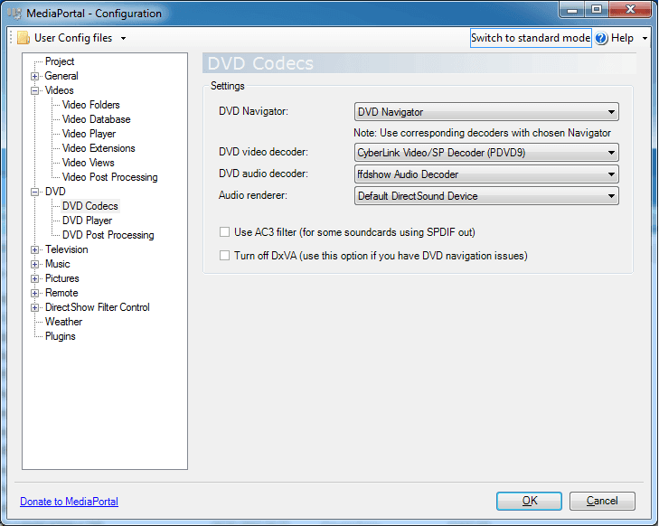Screen dimensions: 659x526
Task: Open DVD Post Processing settings
Action: tap(108, 235)
